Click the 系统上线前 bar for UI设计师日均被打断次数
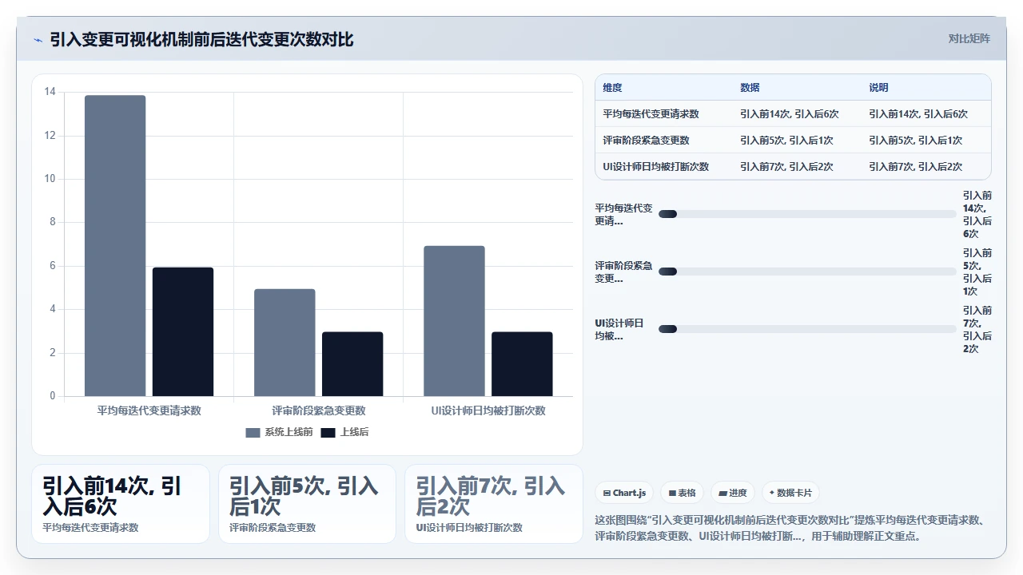Image resolution: width=1023 pixels, height=575 pixels. 454,321
